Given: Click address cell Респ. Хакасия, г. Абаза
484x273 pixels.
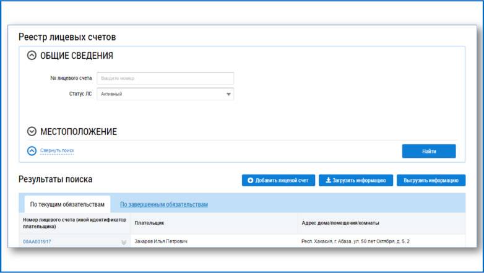Looking at the screenshot, I should [x=355, y=241].
